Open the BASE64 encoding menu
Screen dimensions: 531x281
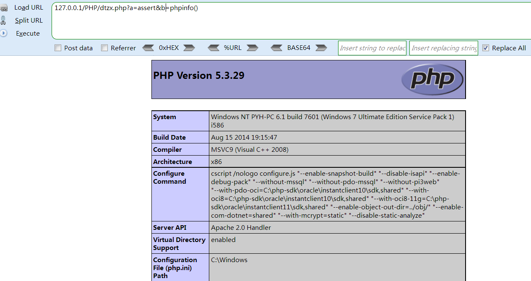tap(299, 48)
